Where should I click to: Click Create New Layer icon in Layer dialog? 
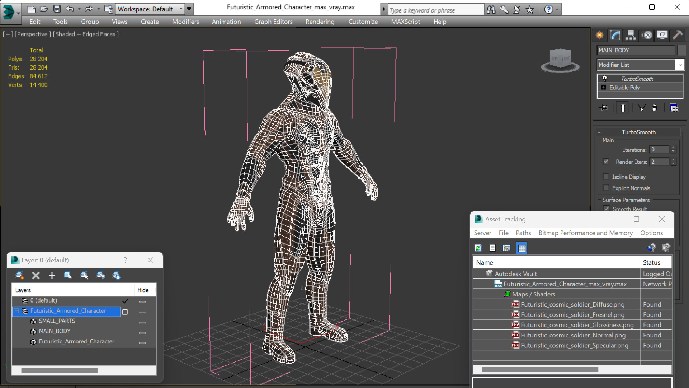(x=20, y=275)
